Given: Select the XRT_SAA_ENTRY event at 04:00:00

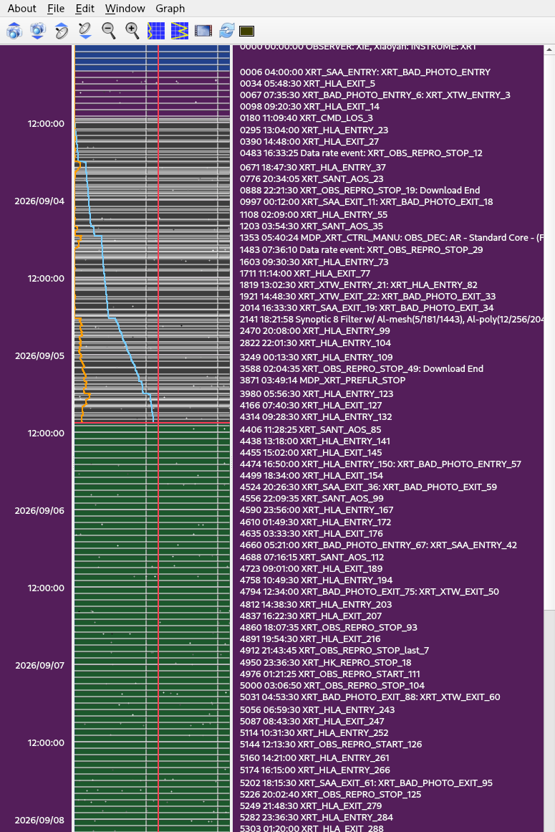Looking at the screenshot, I should pyautogui.click(x=365, y=72).
